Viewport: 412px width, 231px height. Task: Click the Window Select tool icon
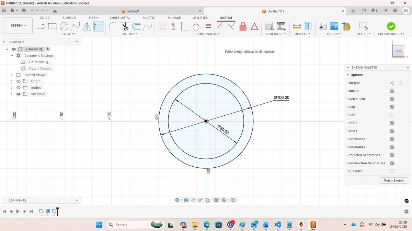tap(364, 26)
